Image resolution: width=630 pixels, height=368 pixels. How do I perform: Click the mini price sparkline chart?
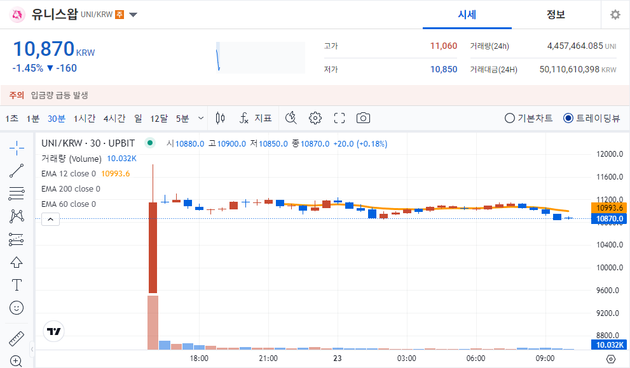pyautogui.click(x=261, y=57)
